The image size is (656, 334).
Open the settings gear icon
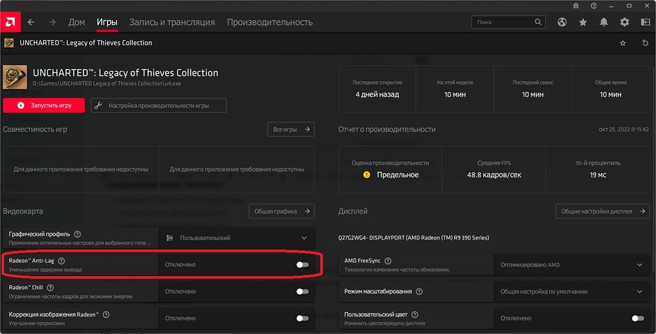624,22
